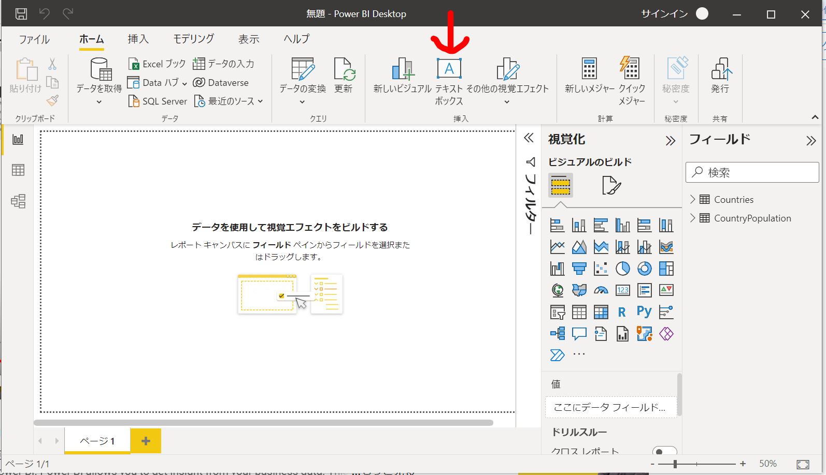Click the Dataverse button

click(x=221, y=83)
